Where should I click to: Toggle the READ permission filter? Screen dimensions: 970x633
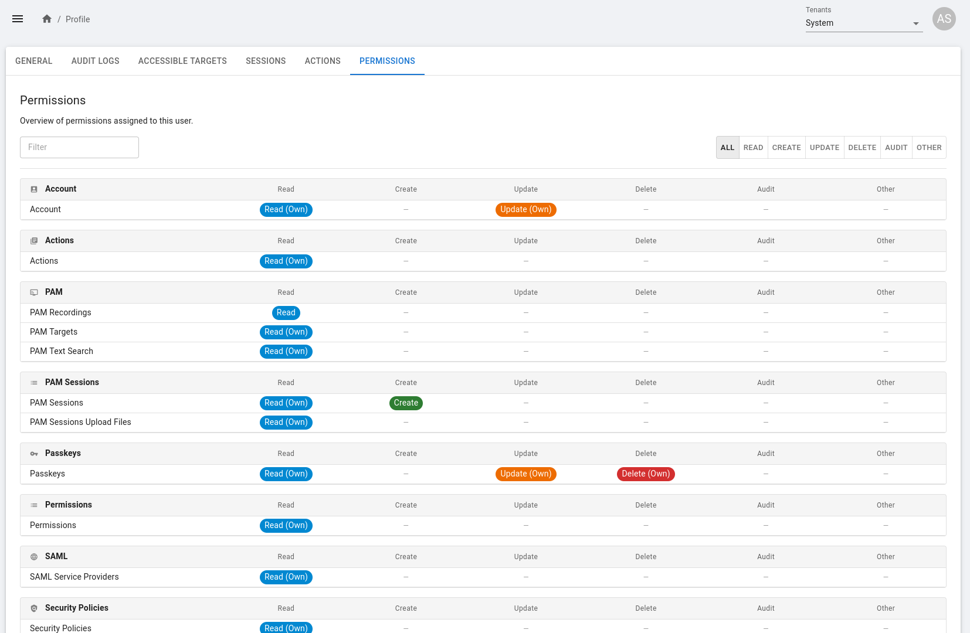753,148
